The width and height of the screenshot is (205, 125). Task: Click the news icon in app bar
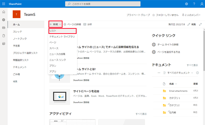pyautogui.click(x=4, y=28)
